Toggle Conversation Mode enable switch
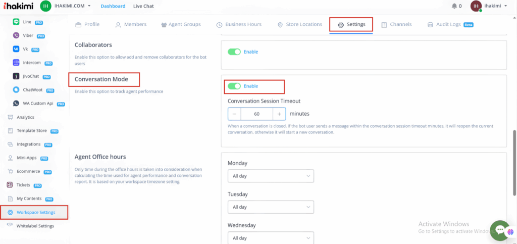517x244 pixels. point(234,86)
